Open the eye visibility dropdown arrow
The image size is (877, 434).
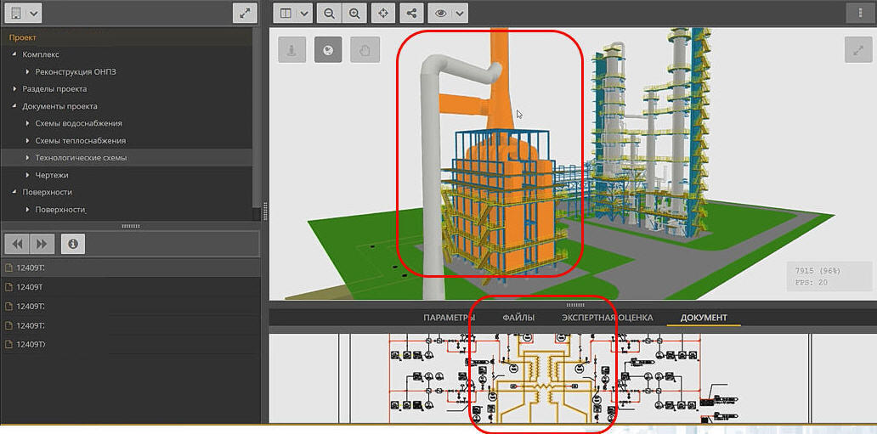[460, 14]
